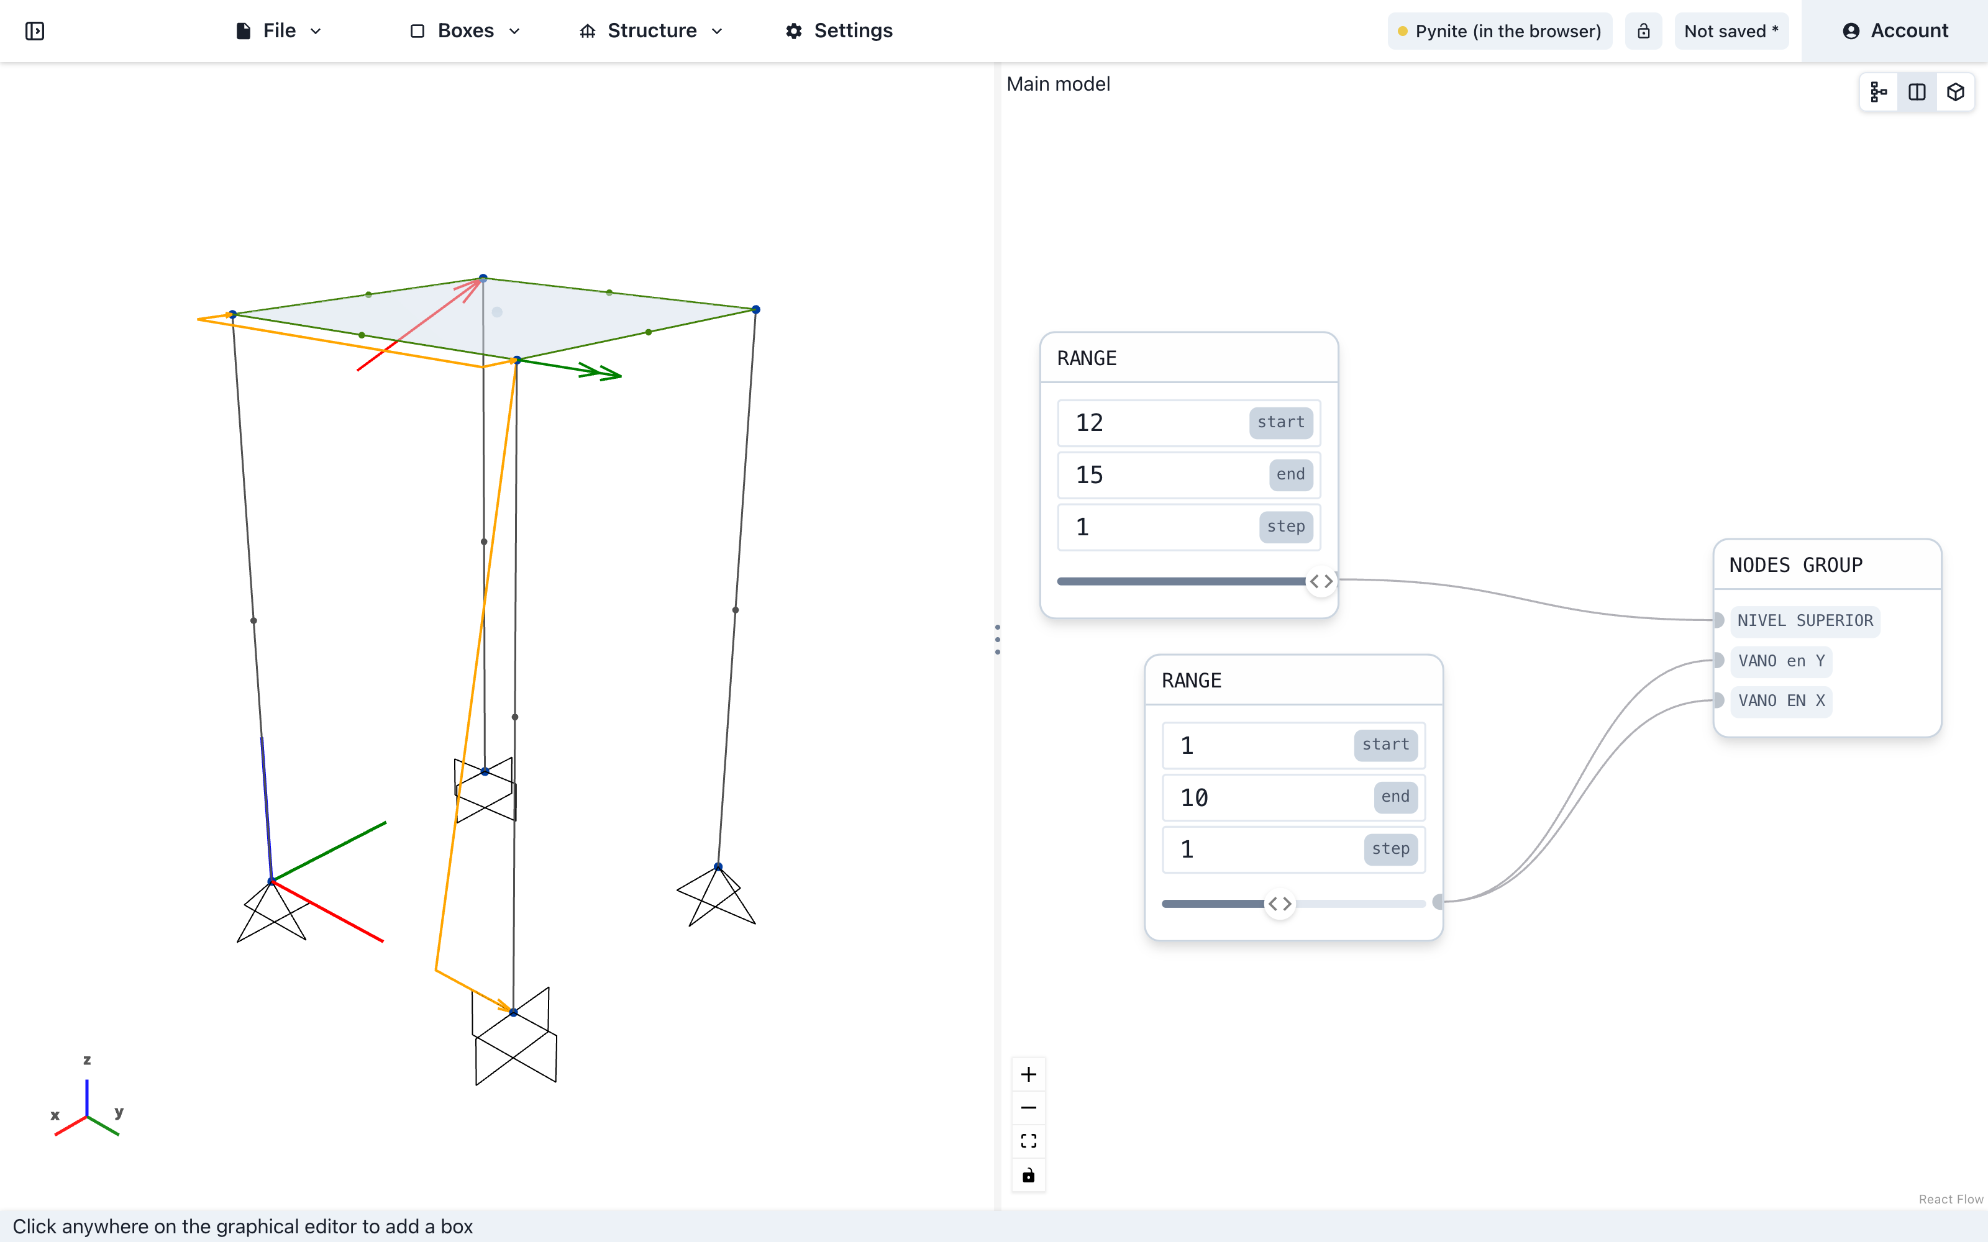Click the Main model label

coord(1058,84)
